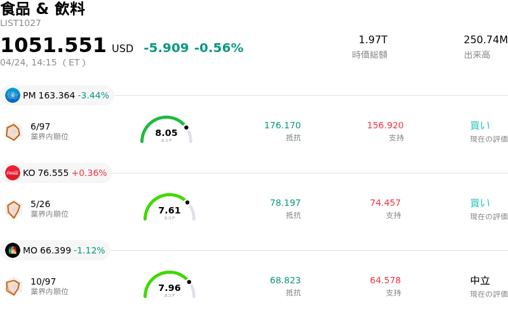Click the 1.97T market cap figure
508x310 pixels.
[x=373, y=40]
